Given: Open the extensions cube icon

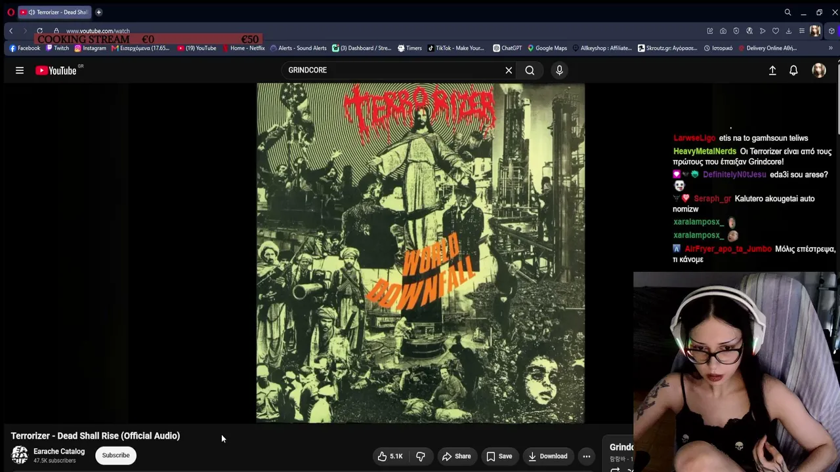Looking at the screenshot, I should coord(831,31).
